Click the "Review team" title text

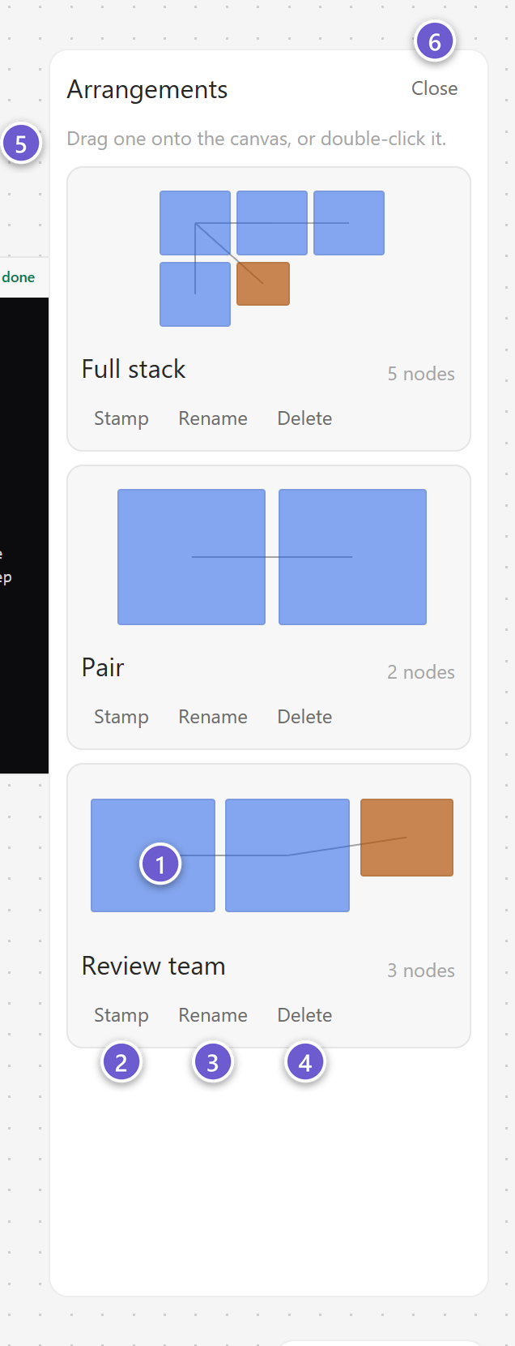pos(154,967)
